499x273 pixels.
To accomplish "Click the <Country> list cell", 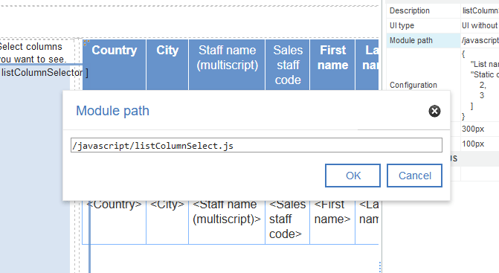I will click(x=115, y=222).
